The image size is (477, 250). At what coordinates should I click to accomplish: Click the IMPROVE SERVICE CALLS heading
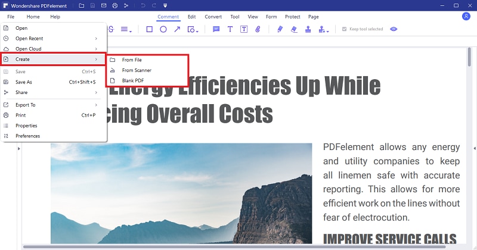point(390,239)
